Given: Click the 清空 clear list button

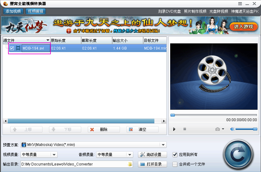Looking at the screenshot, I should [143, 130].
